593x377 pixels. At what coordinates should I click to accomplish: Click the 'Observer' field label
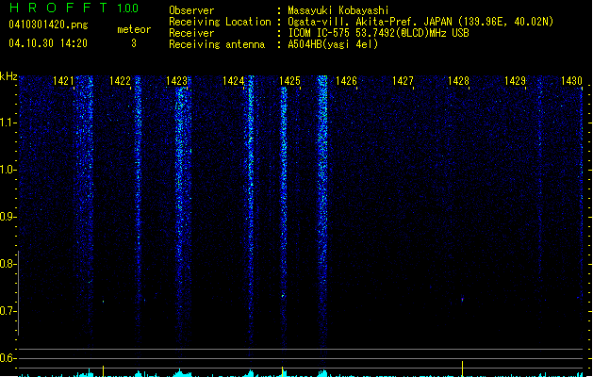(191, 10)
